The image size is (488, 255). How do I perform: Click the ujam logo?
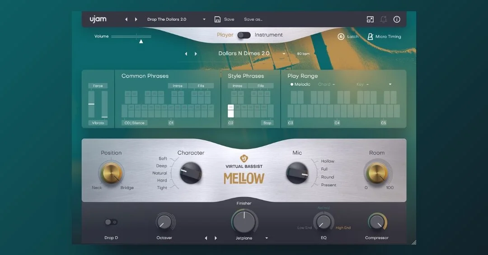[98, 19]
